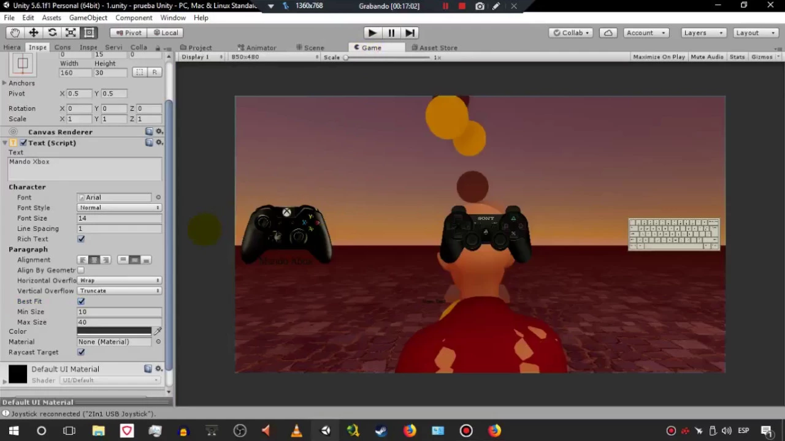Disable the Rich Text checkbox

click(81, 239)
